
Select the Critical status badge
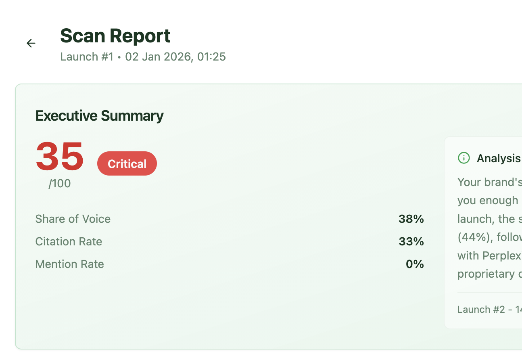[127, 163]
